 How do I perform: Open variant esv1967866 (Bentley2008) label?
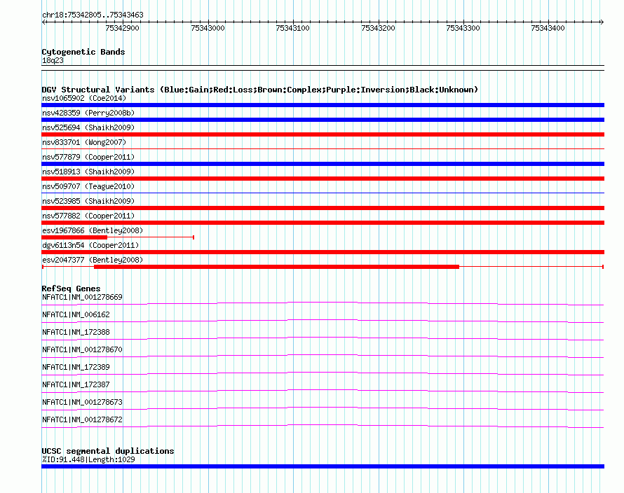pos(93,230)
